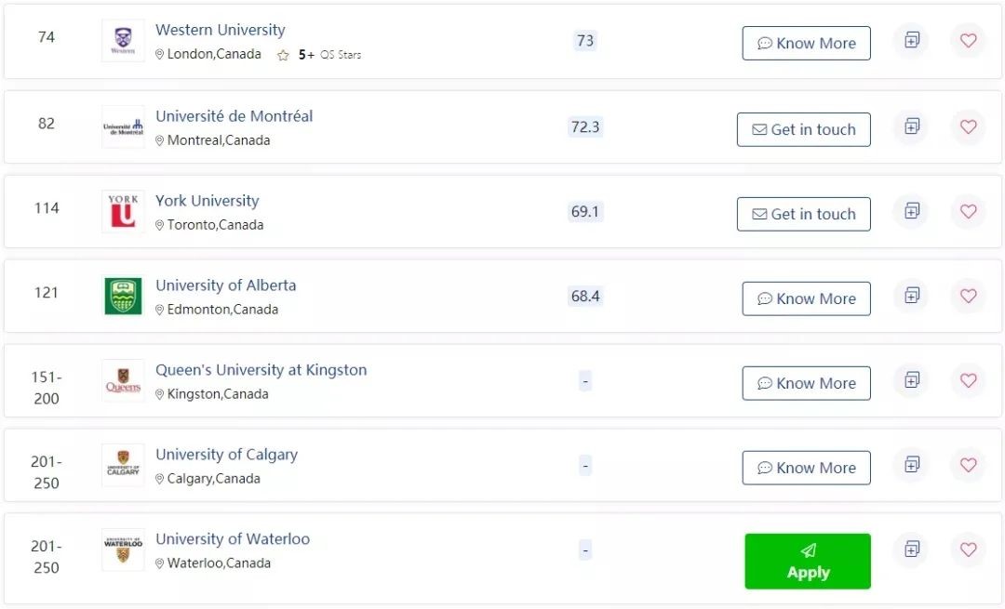1005x609 pixels.
Task: Add University of Calgary to compare
Action: pyautogui.click(x=911, y=464)
